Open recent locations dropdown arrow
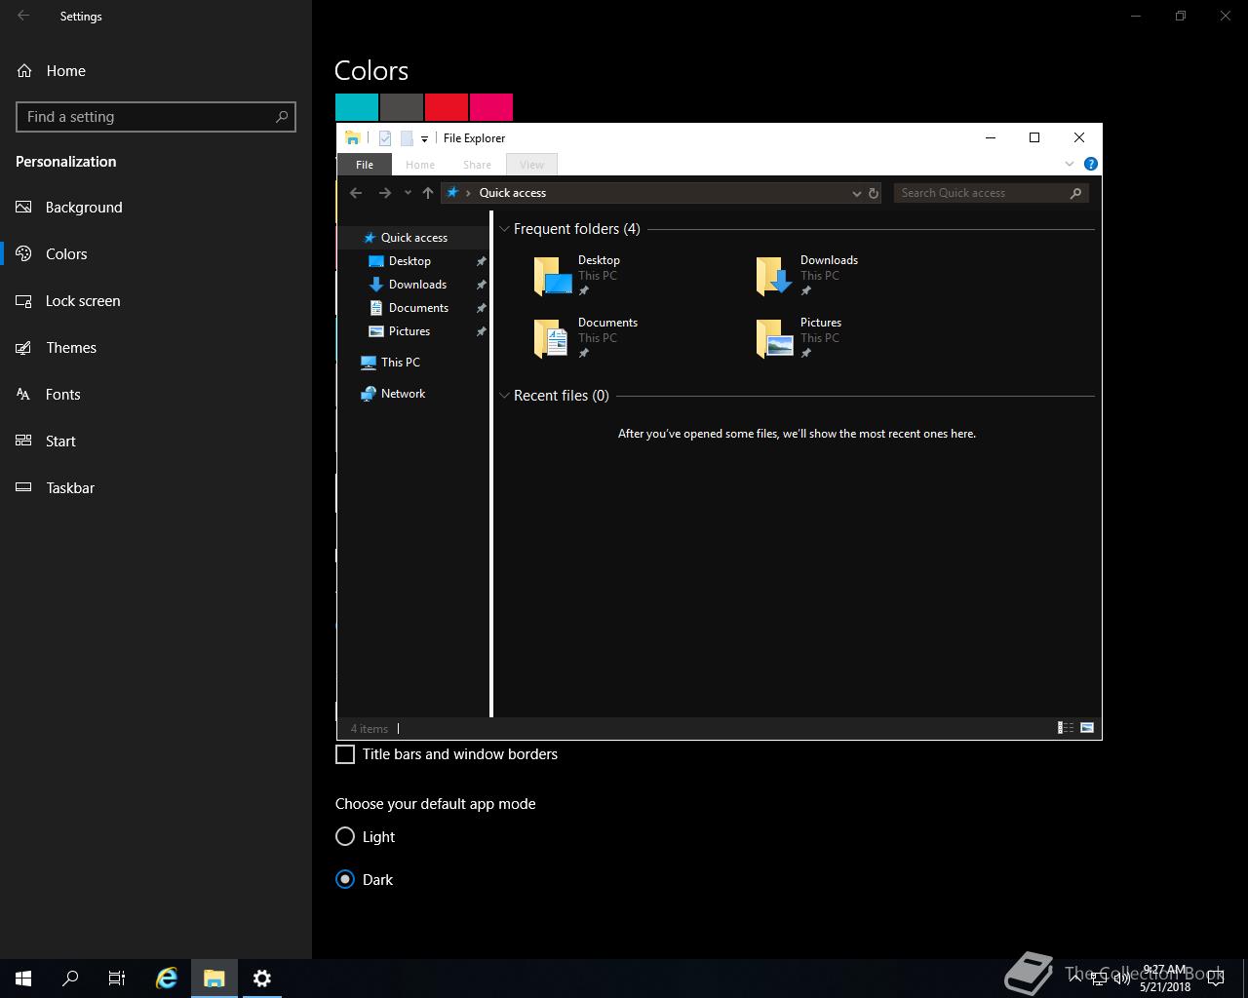 [408, 193]
